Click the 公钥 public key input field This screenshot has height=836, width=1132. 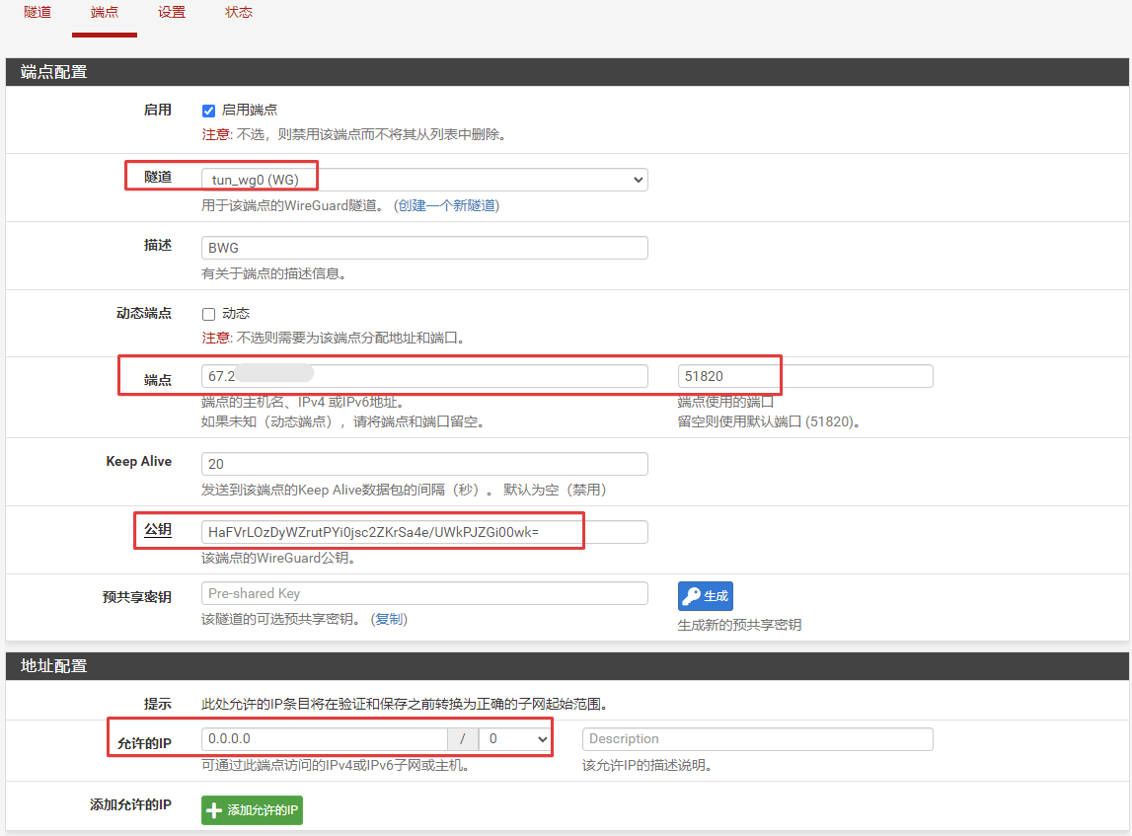424,532
